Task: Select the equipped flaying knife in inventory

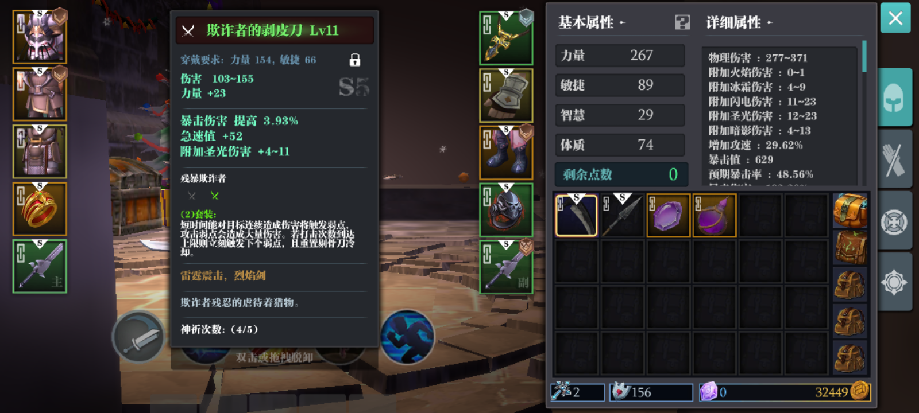Action: pos(577,216)
